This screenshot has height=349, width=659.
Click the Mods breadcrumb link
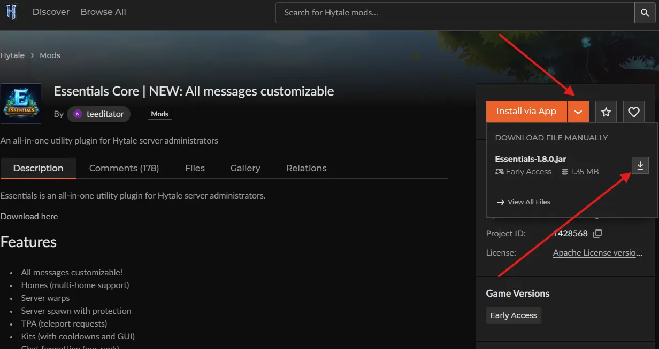coord(50,55)
